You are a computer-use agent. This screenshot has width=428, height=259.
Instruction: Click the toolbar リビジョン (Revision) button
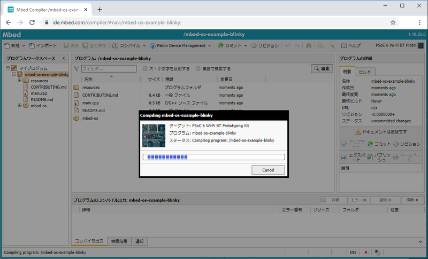tap(265, 45)
